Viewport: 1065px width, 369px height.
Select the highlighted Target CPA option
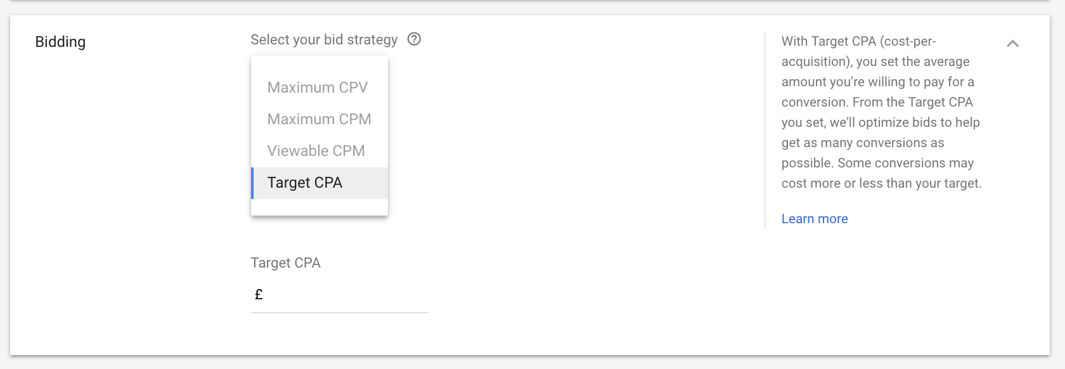pos(305,183)
